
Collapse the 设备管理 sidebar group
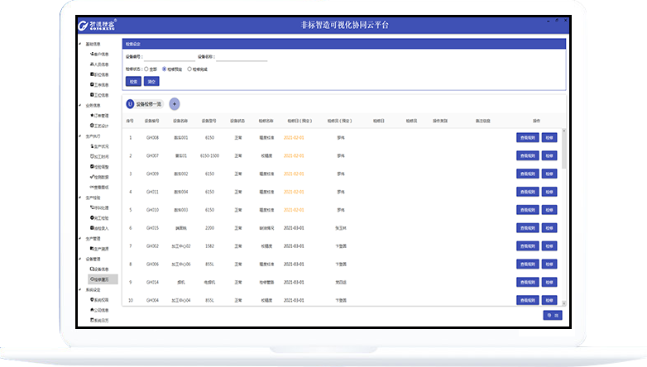pos(81,259)
